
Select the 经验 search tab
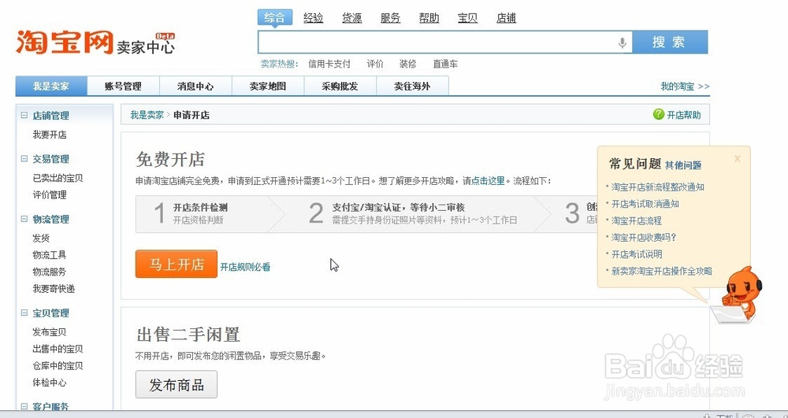tap(313, 18)
